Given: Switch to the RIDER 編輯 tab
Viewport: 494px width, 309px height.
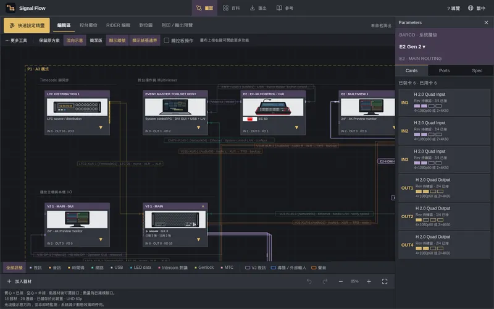Looking at the screenshot, I should click(118, 25).
